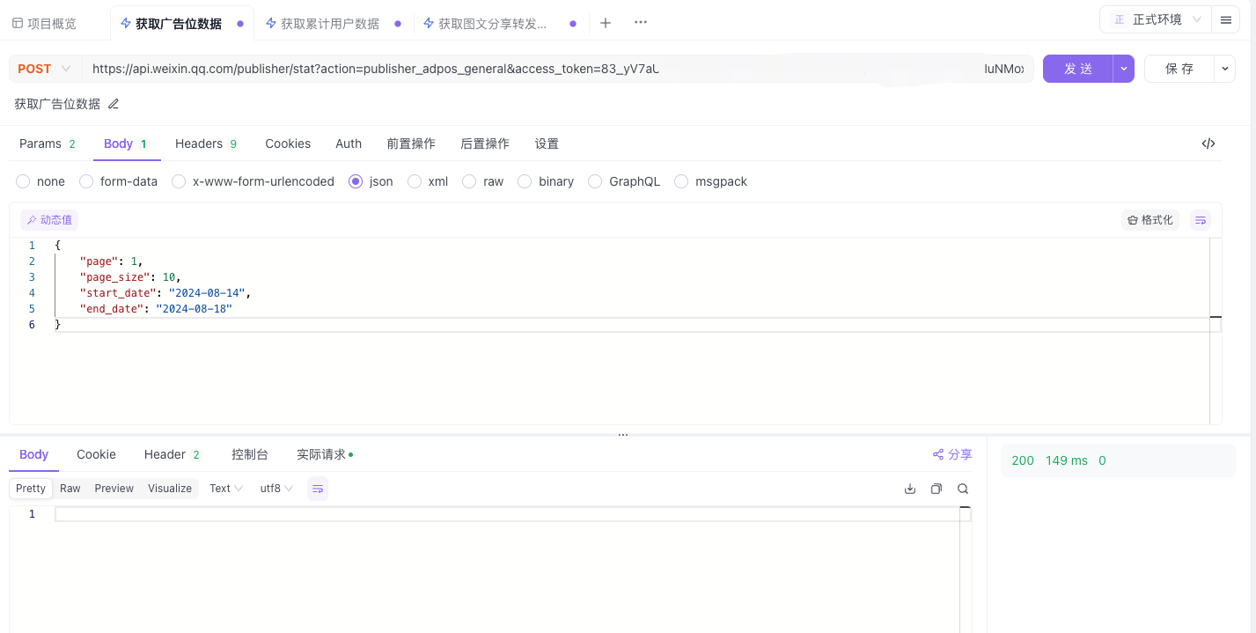
Task: Open the more tabs ellipsis menu
Action: click(x=641, y=23)
